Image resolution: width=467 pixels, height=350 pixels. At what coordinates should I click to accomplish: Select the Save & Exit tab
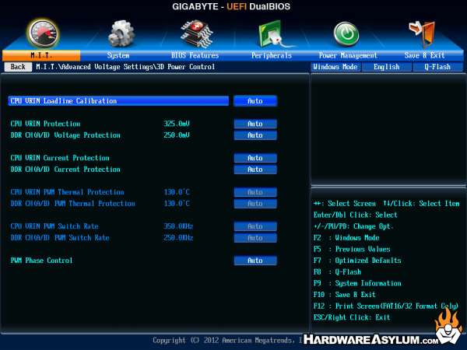click(x=424, y=55)
